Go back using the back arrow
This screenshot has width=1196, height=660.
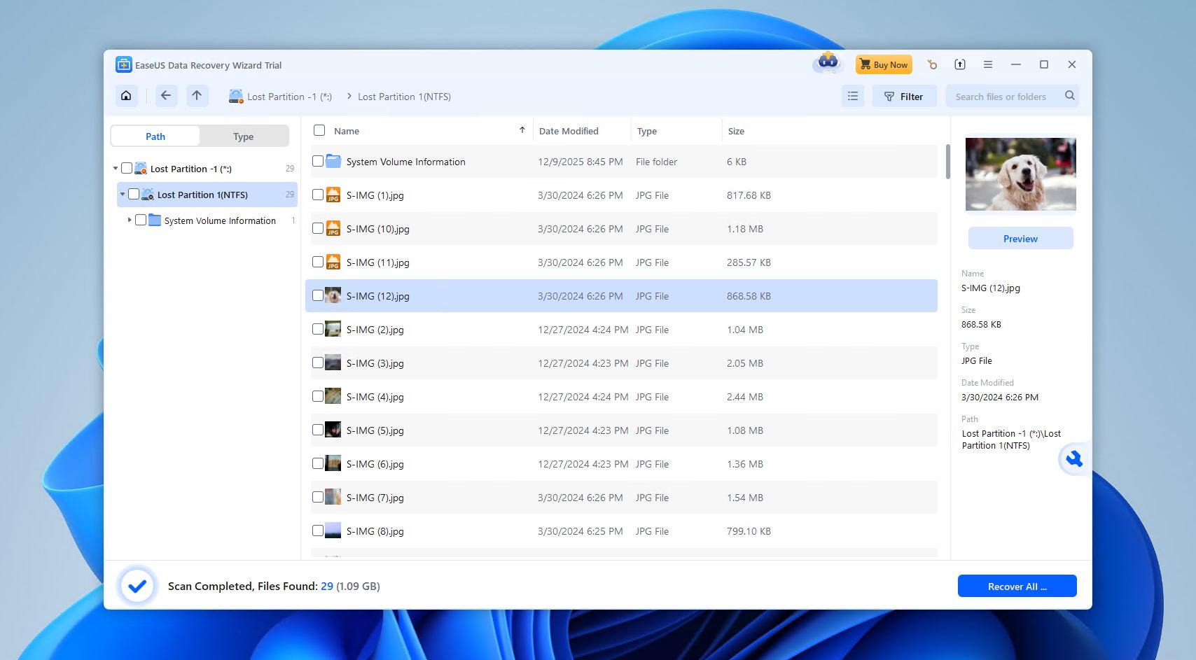(166, 96)
